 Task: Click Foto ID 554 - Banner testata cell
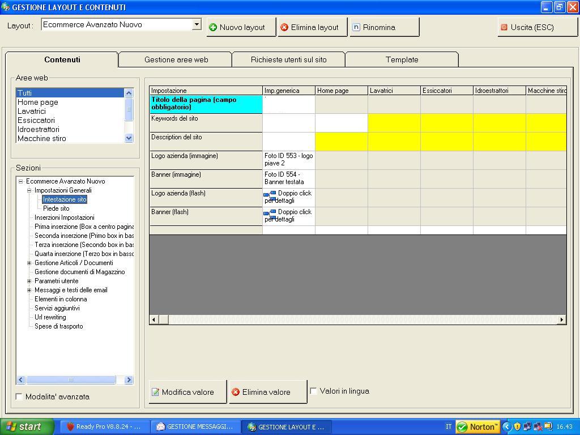288,178
